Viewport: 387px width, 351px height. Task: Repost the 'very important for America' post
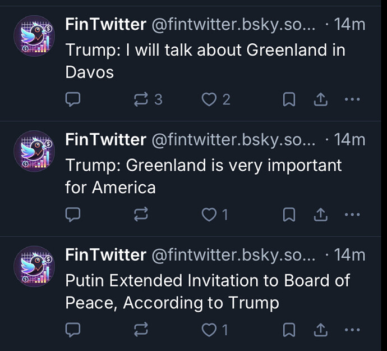[140, 214]
